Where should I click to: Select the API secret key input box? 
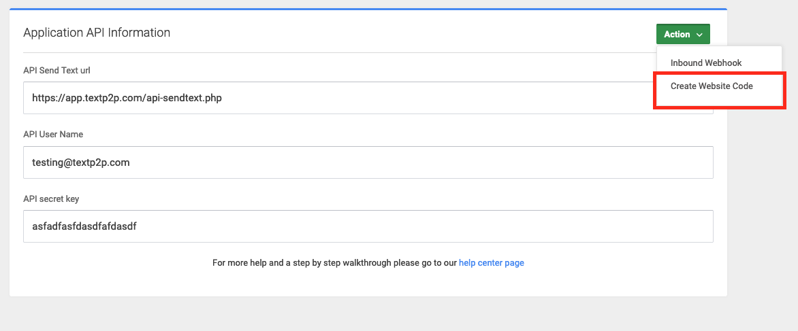368,226
